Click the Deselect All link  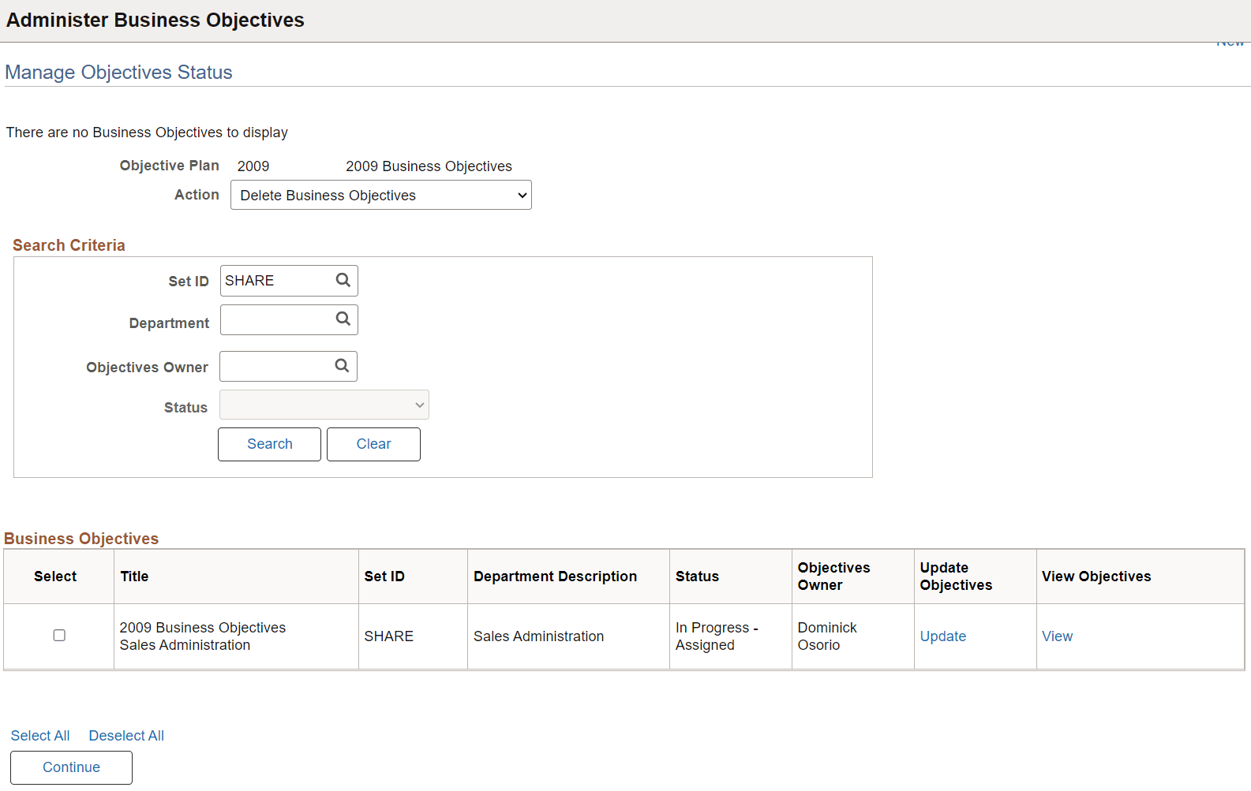126,736
